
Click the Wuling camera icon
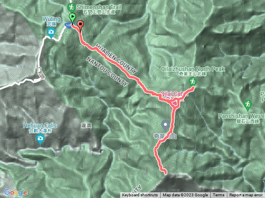[x=51, y=33]
